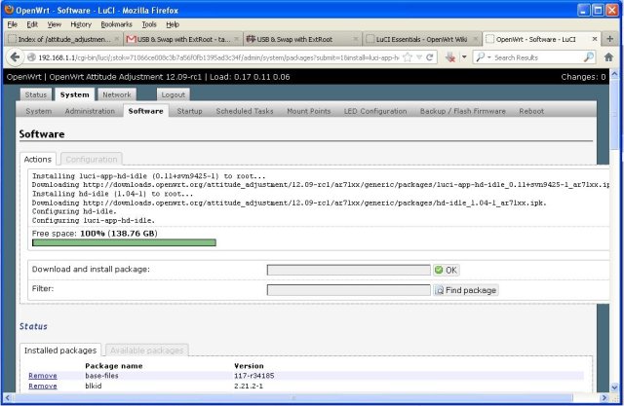Switch to the Network tab in LuCI
This screenshot has width=624, height=406.
coord(116,94)
